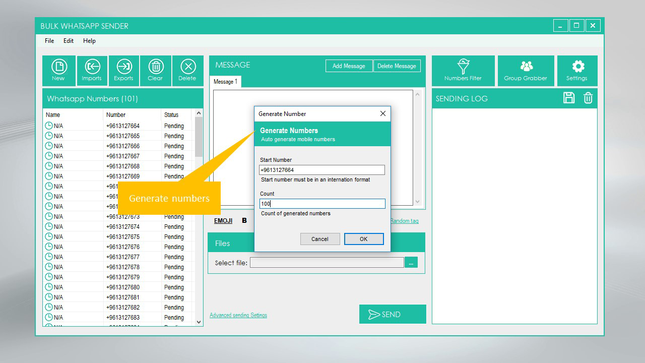Click the numbers list scroll down arrow

tap(199, 322)
